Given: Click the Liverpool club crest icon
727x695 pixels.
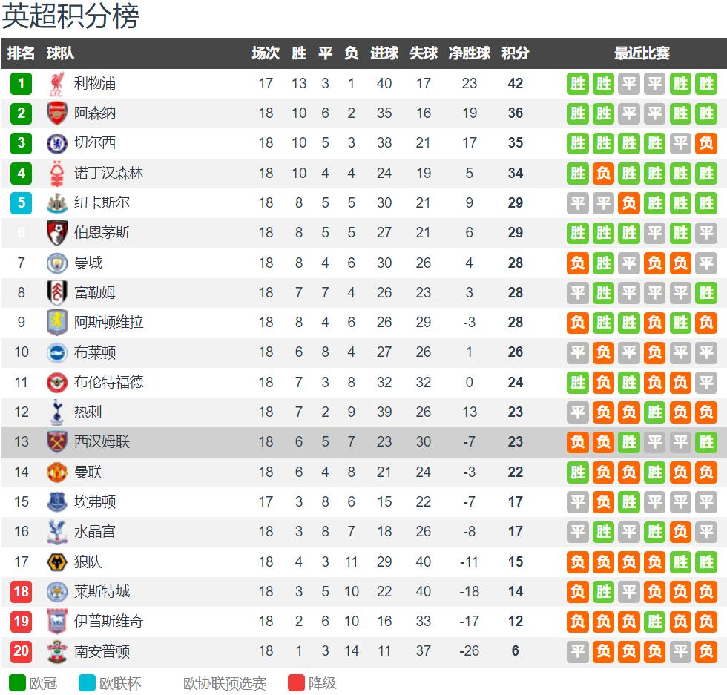Looking at the screenshot, I should click(57, 84).
